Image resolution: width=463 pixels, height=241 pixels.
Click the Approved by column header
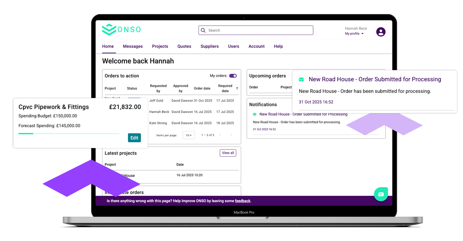181,88
